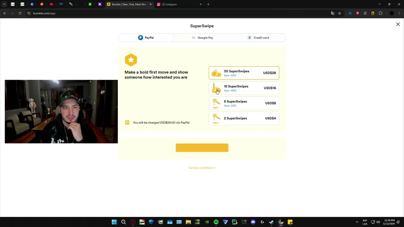Switch to the pinned green K tab
The image size is (404, 227).
pyautogui.click(x=90, y=4)
